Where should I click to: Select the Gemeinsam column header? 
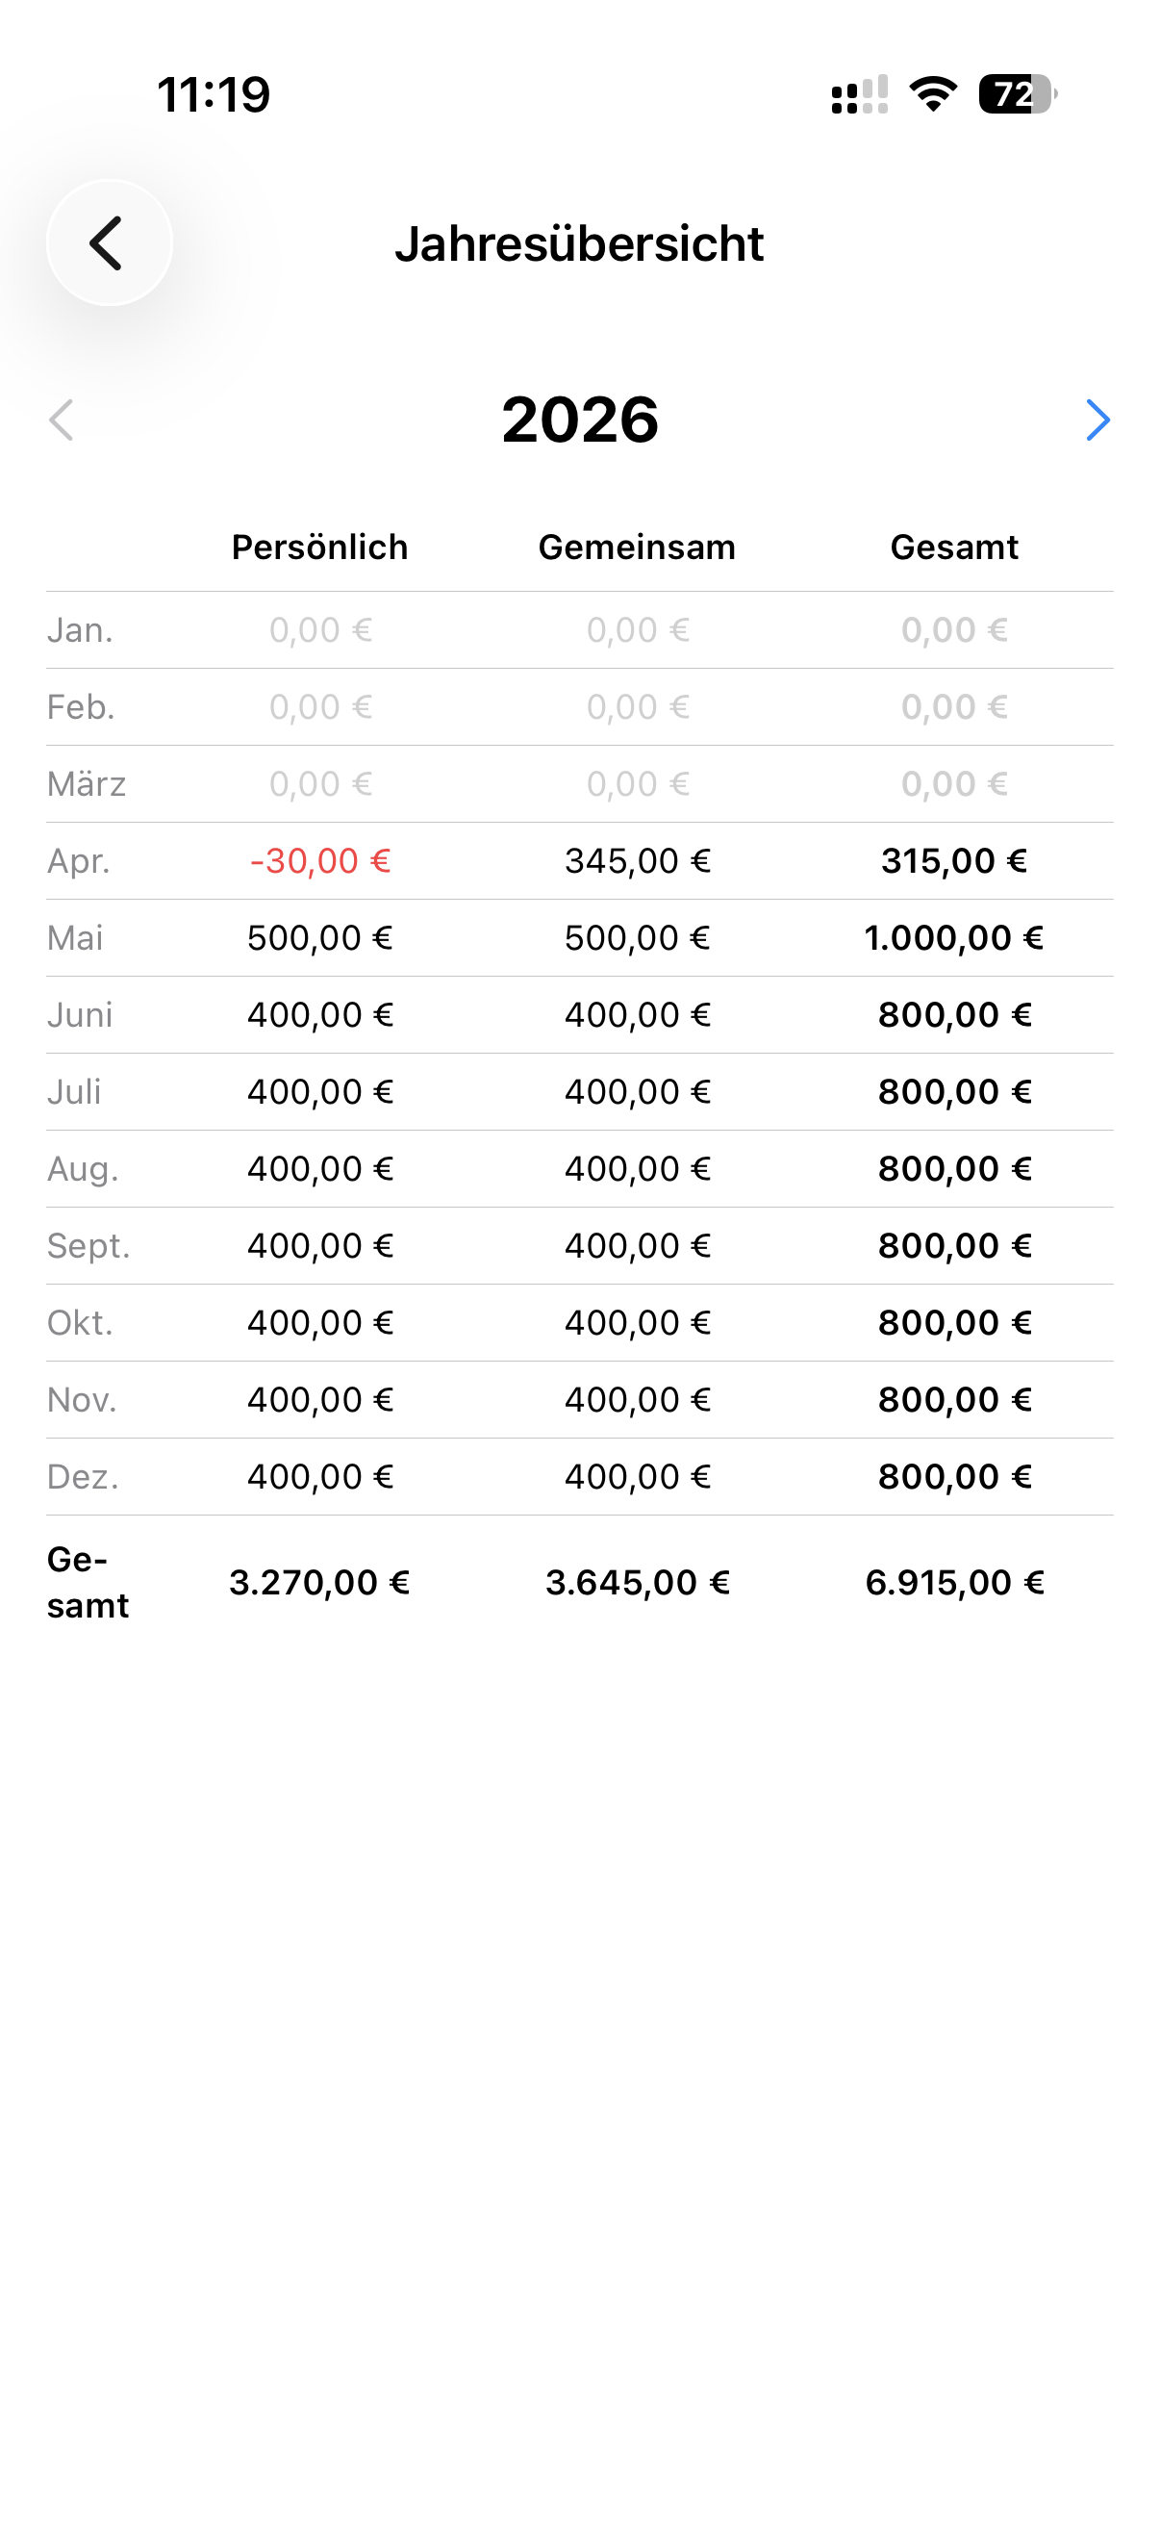click(x=637, y=548)
